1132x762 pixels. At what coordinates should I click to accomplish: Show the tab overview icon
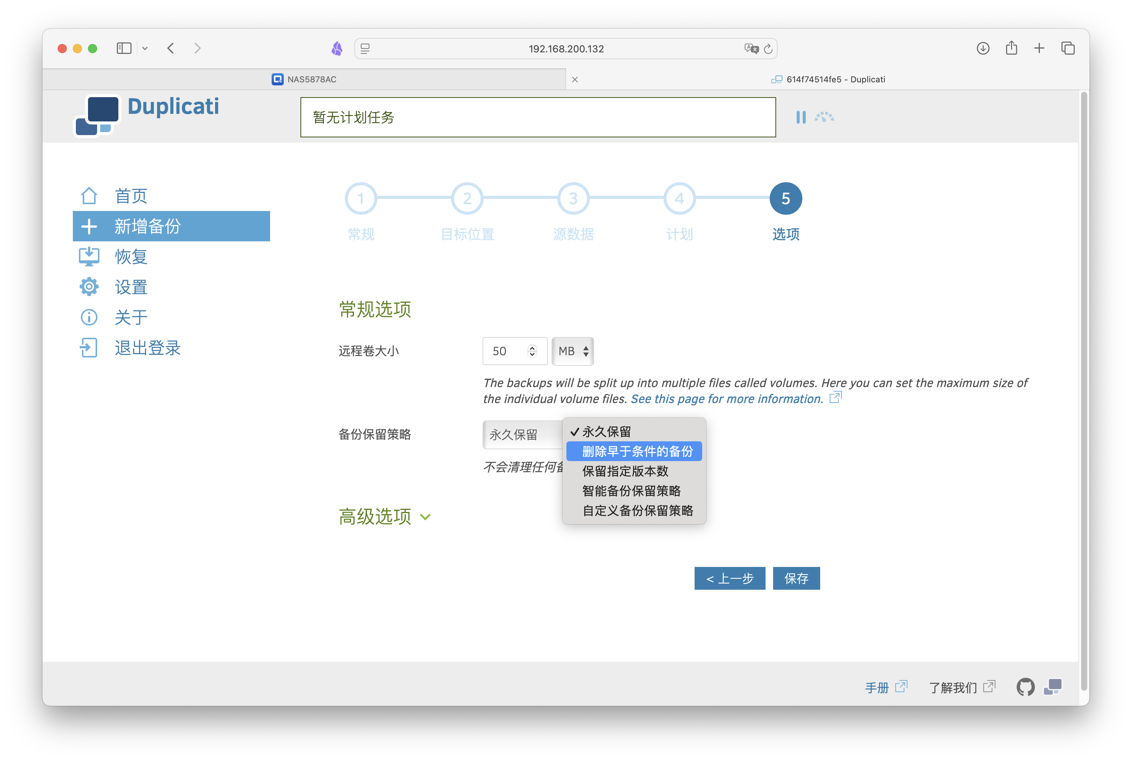point(1068,48)
